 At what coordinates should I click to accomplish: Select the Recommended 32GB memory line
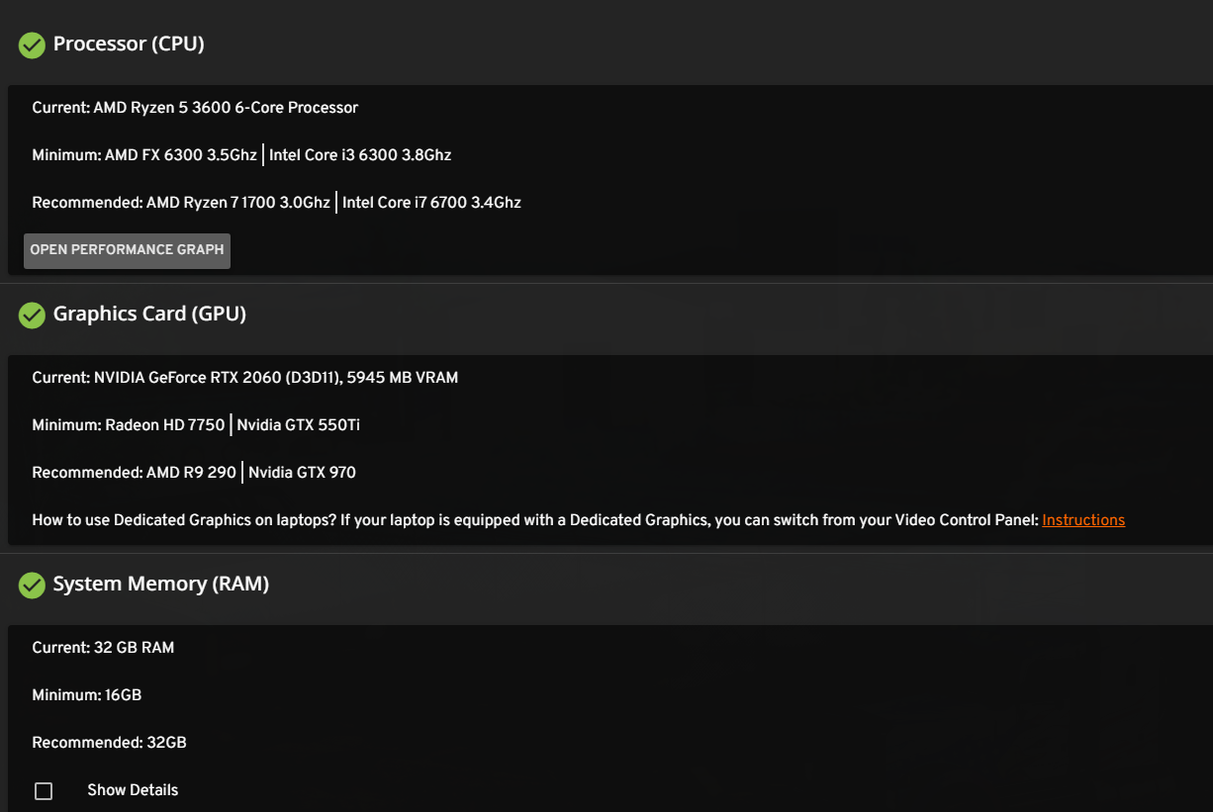109,743
